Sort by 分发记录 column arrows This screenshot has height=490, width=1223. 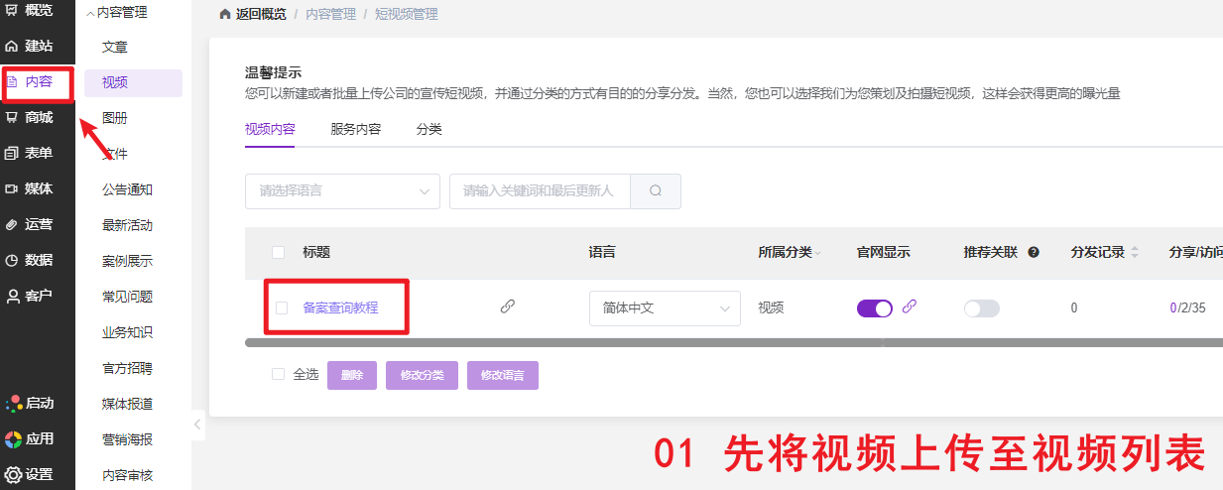coord(1135,253)
